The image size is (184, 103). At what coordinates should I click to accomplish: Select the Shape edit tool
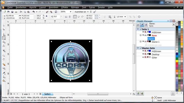point(4,29)
